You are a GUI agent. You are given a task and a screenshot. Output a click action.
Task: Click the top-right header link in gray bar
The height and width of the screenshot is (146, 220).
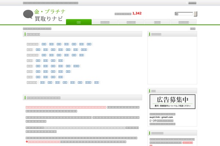192,3
